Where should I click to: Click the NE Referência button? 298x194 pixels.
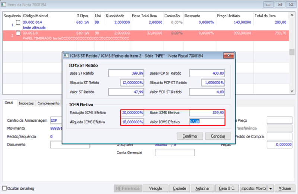point(127,188)
